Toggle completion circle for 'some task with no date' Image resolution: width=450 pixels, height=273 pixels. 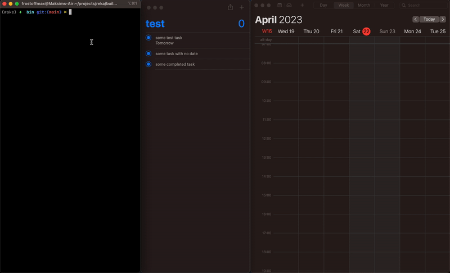148,53
